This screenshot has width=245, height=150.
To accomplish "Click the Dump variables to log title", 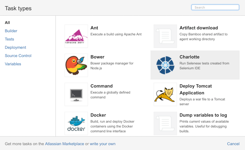I will pos(203,115).
